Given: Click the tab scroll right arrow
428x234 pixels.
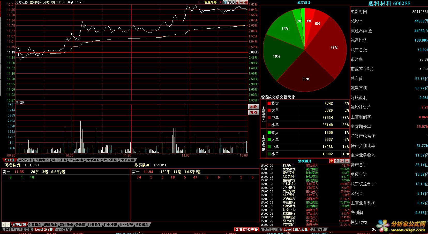Looking at the screenshot, I should tap(8, 225).
